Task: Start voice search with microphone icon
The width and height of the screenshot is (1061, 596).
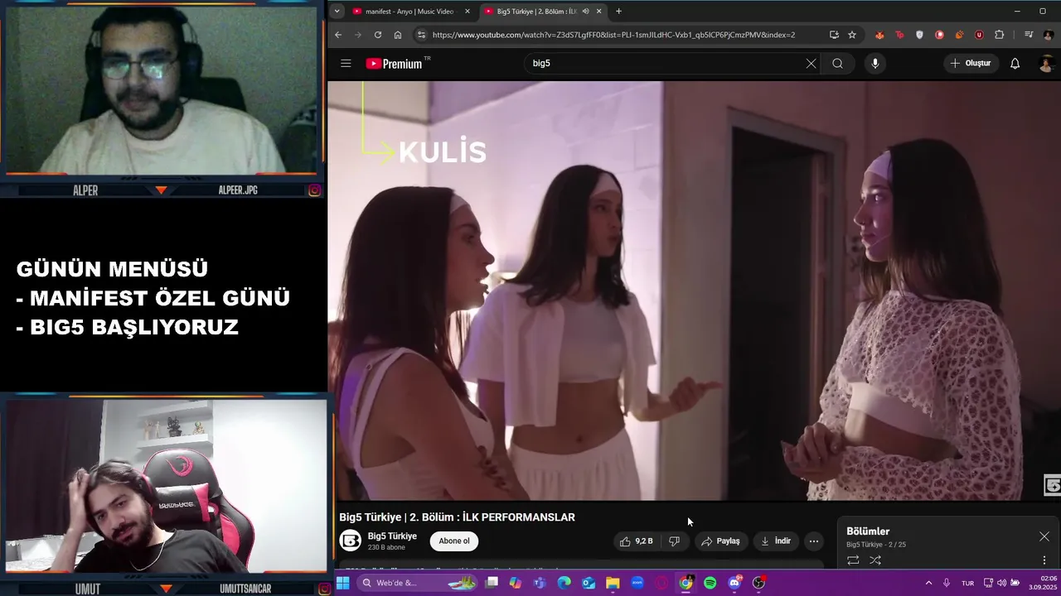Action: click(874, 64)
